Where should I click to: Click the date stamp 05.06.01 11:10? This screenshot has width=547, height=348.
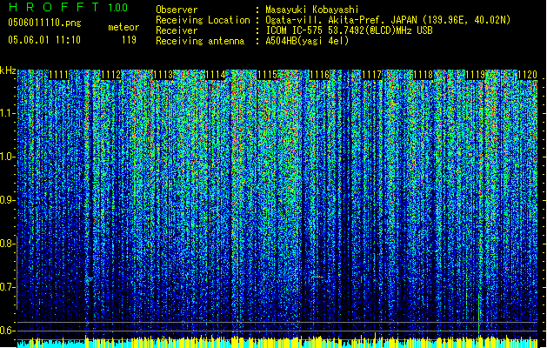click(x=44, y=40)
